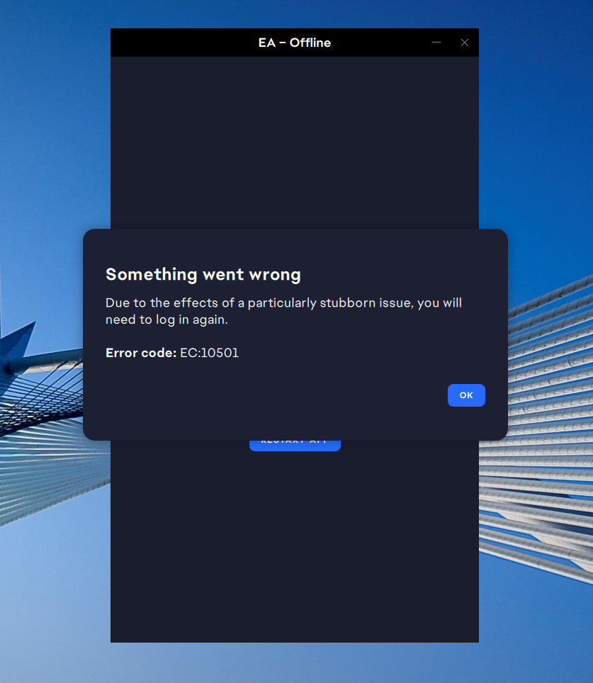
Task: Click the 'Something went wrong' heading
Action: click(x=203, y=274)
